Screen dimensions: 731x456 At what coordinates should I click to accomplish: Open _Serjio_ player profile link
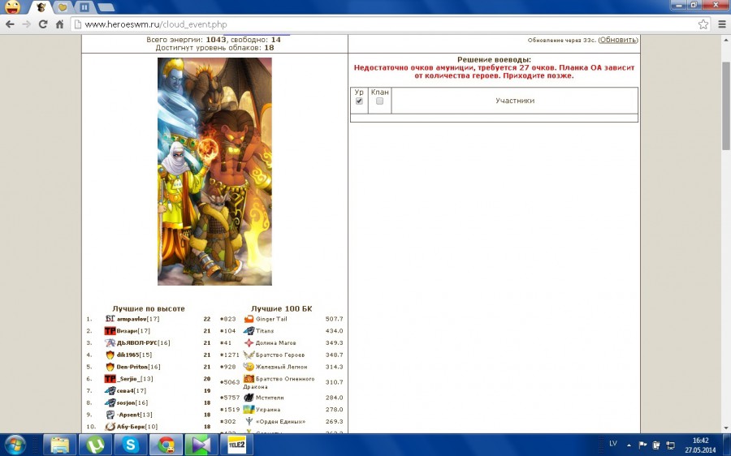(128, 379)
